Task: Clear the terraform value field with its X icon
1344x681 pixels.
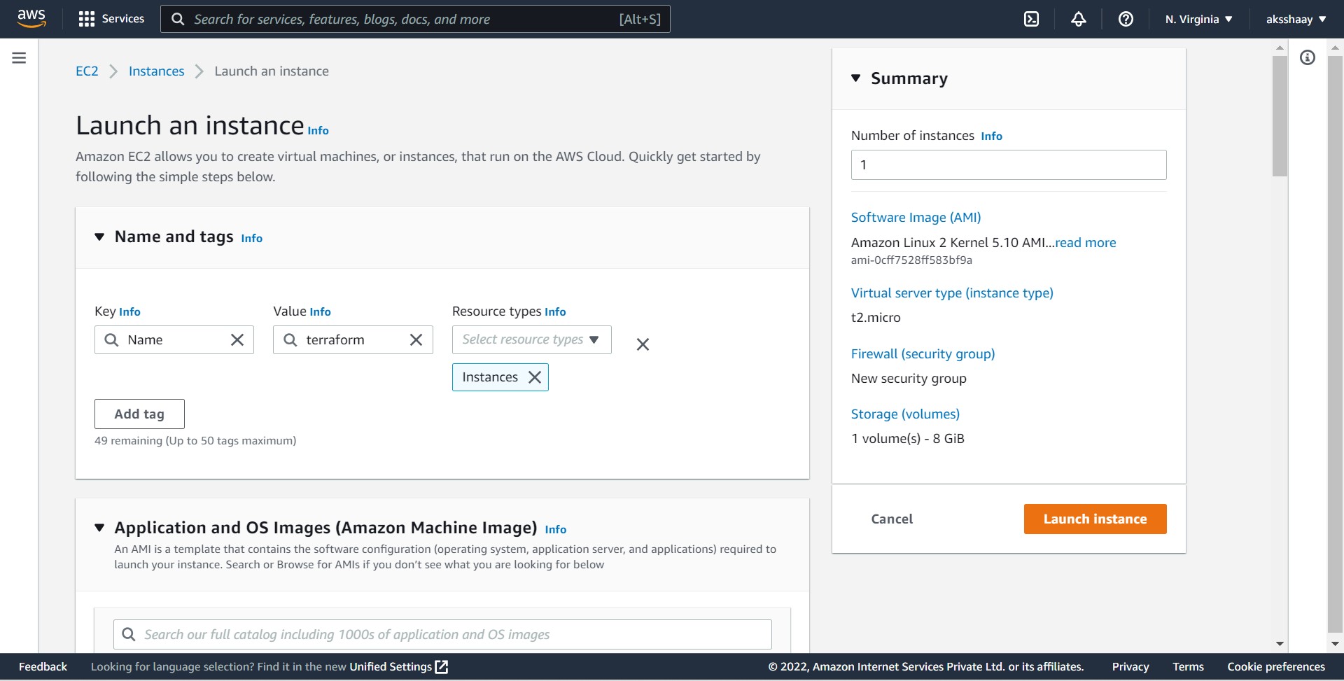Action: tap(416, 339)
